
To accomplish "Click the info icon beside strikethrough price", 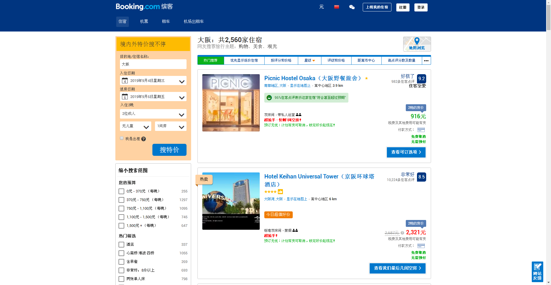I will (402, 233).
